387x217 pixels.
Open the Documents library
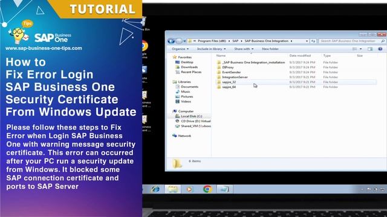189,87
